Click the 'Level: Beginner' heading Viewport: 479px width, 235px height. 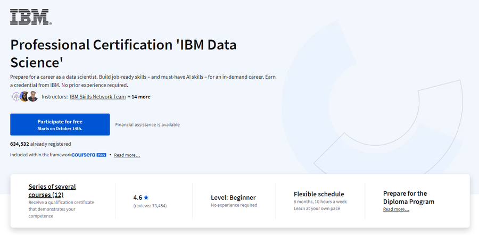point(234,197)
